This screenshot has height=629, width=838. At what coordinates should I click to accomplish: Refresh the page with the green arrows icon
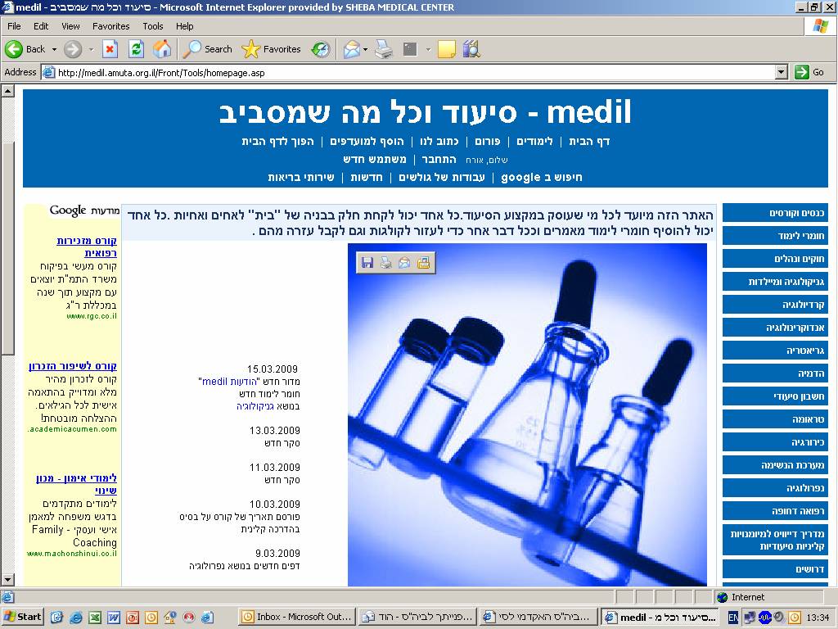click(x=137, y=49)
